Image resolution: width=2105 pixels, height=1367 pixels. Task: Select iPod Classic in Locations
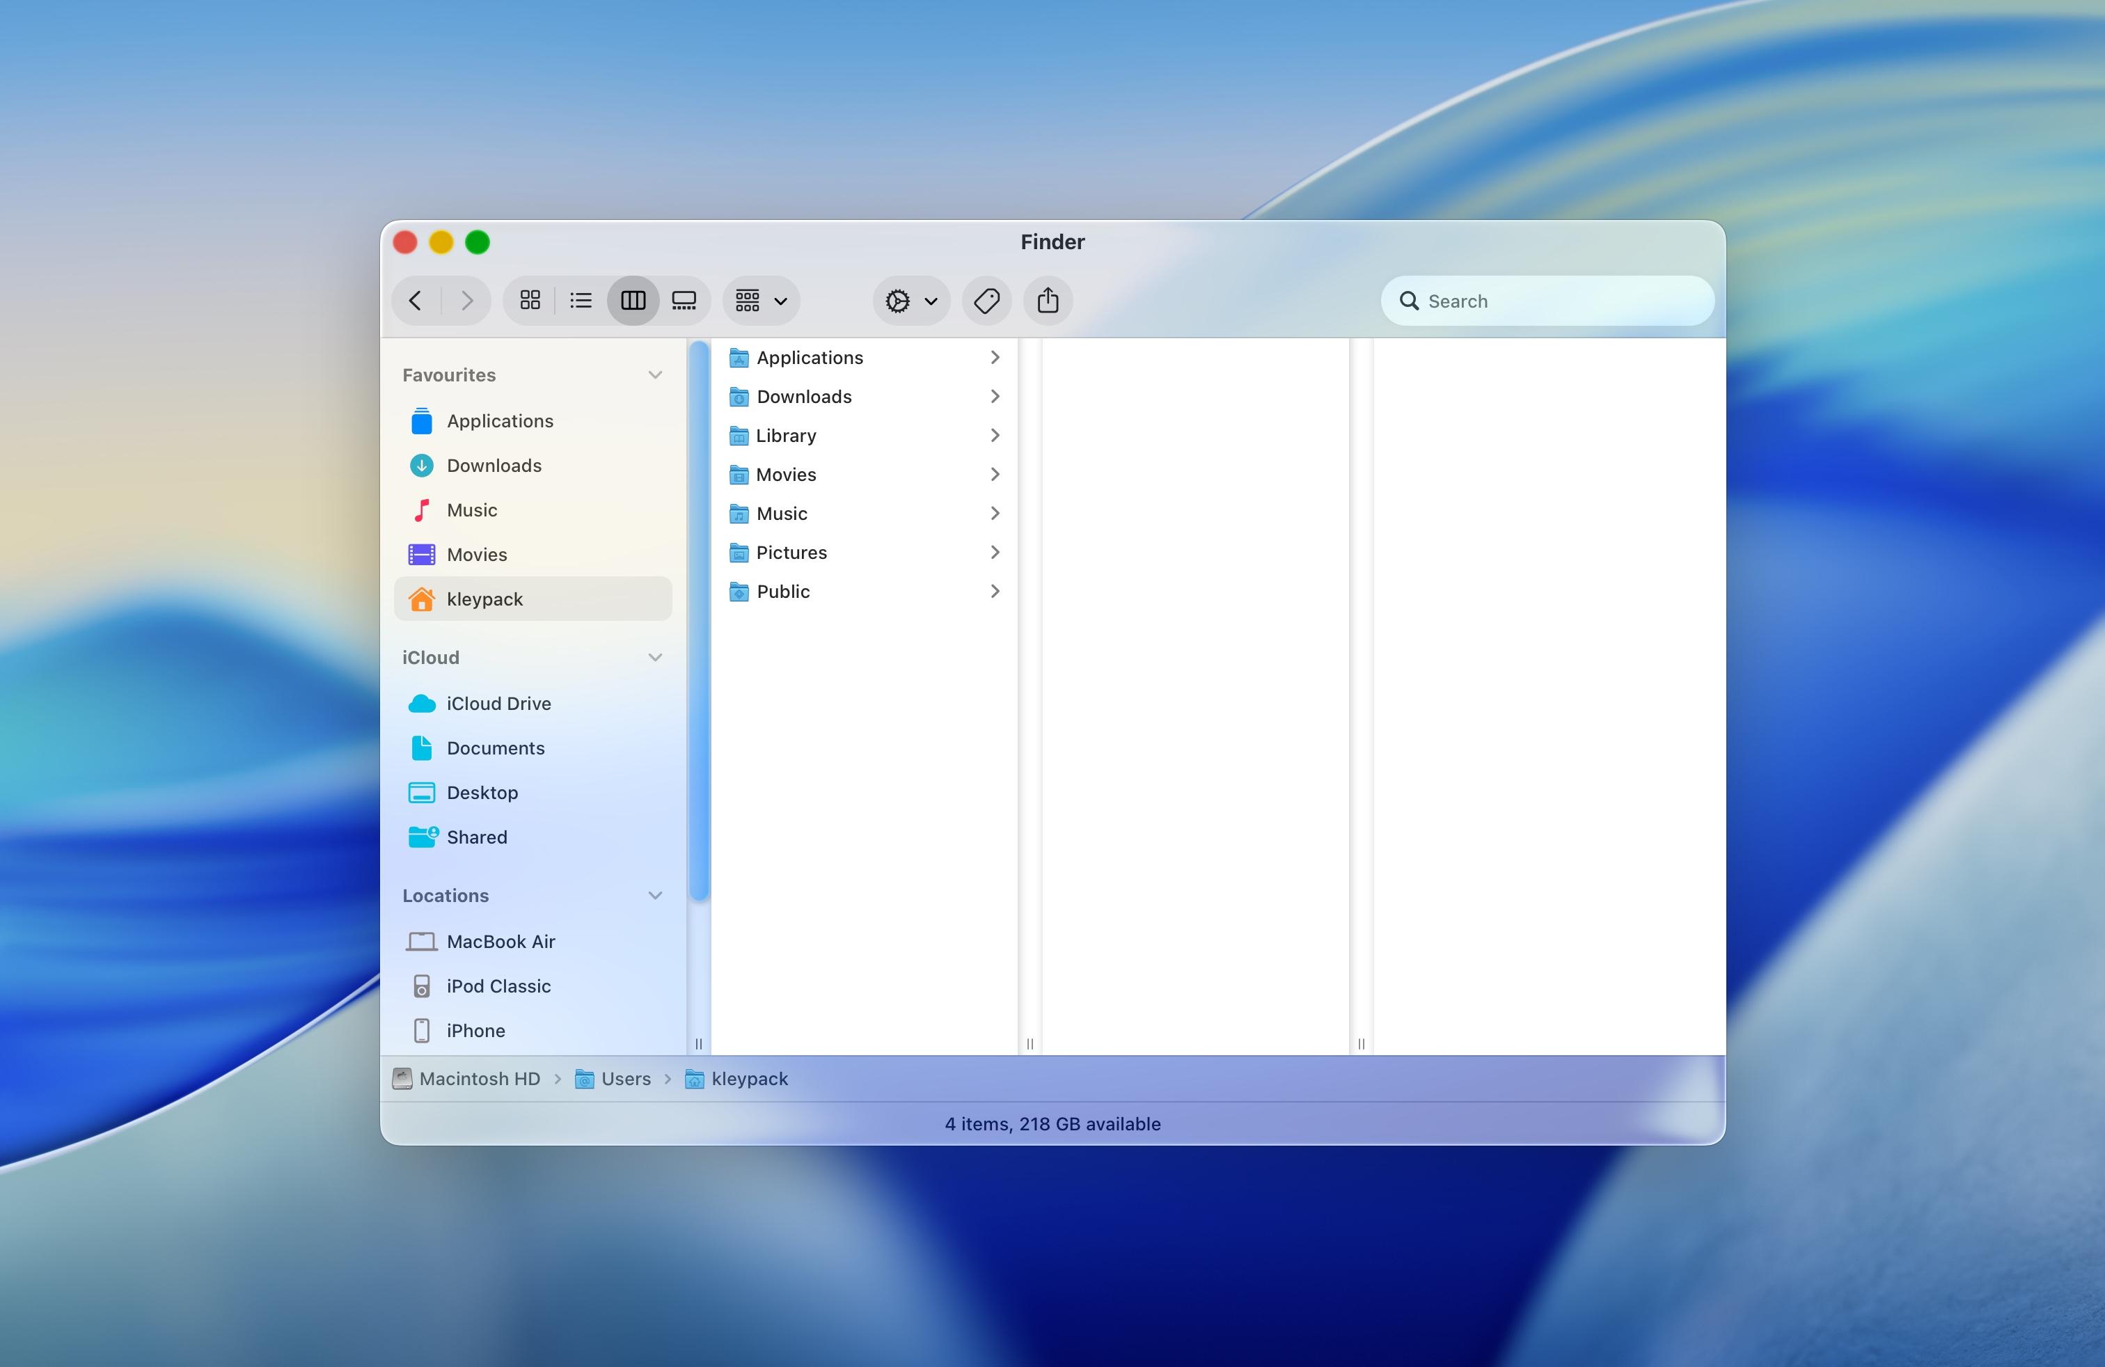point(533,986)
